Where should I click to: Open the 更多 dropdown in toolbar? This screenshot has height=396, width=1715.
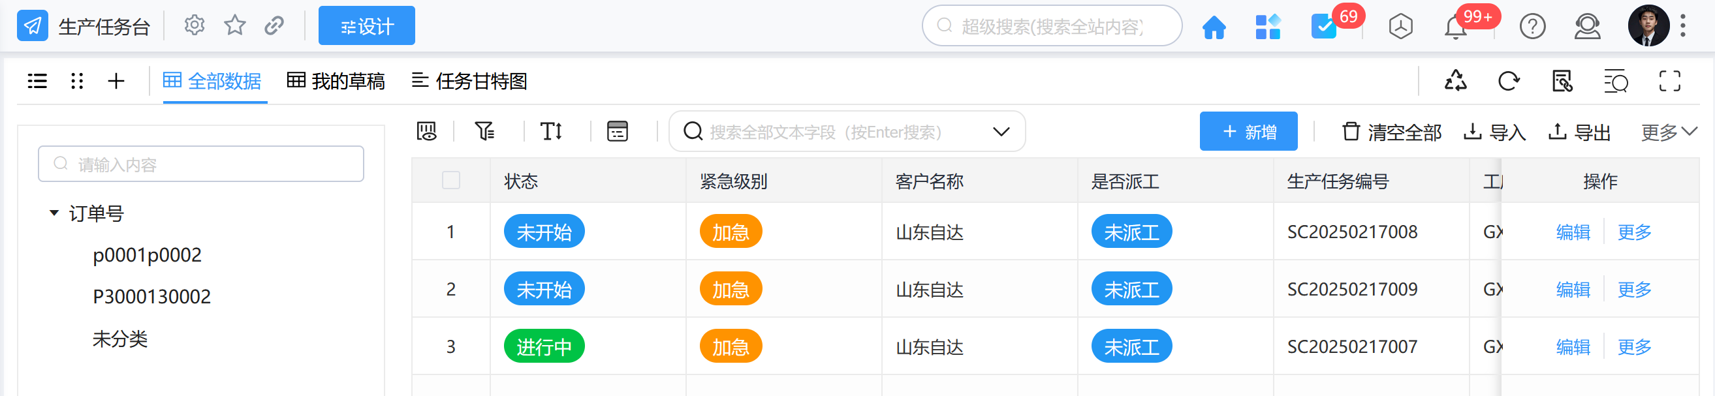coord(1668,132)
